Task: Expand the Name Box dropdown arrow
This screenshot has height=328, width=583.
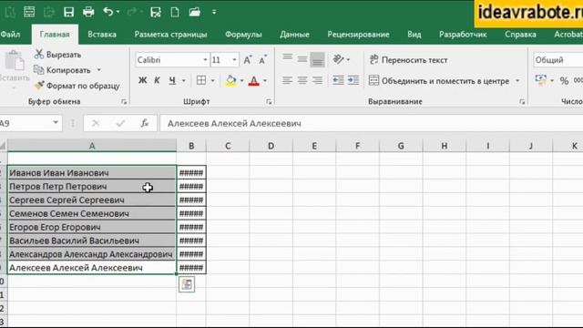Action: pyautogui.click(x=56, y=123)
